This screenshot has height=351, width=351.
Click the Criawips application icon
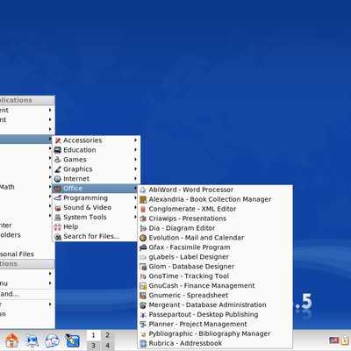tap(143, 218)
